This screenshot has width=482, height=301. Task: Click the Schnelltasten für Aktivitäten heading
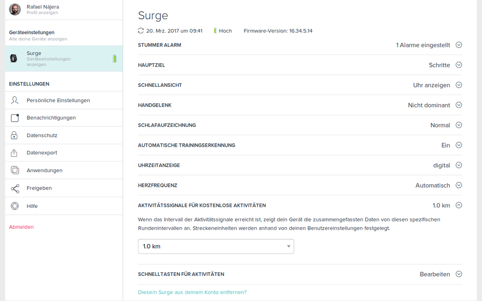181,274
